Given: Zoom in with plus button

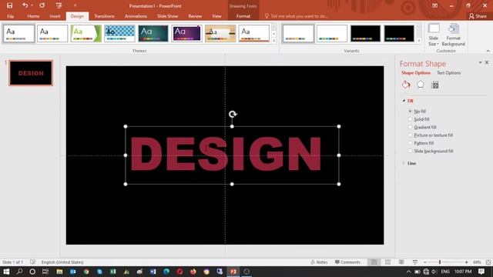Looking at the screenshot, I should point(466,262).
